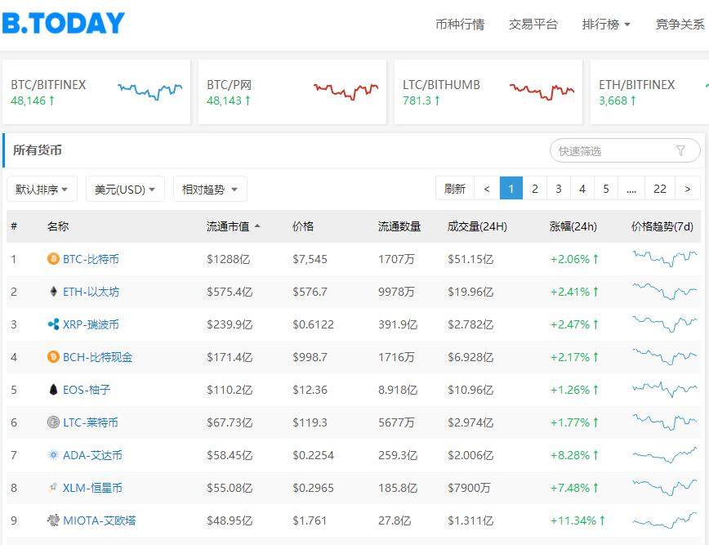View BTC 7-day price trend chart
Screen dimensions: 709x545
665,259
